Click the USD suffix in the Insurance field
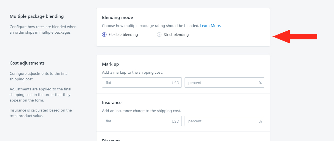The height and width of the screenshot is (141, 334). click(175, 121)
